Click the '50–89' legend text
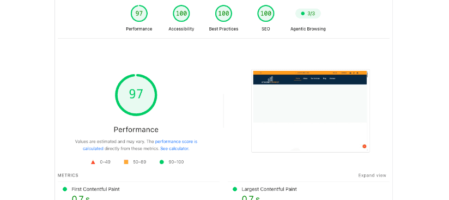Image resolution: width=449 pixels, height=200 pixels. (139, 162)
